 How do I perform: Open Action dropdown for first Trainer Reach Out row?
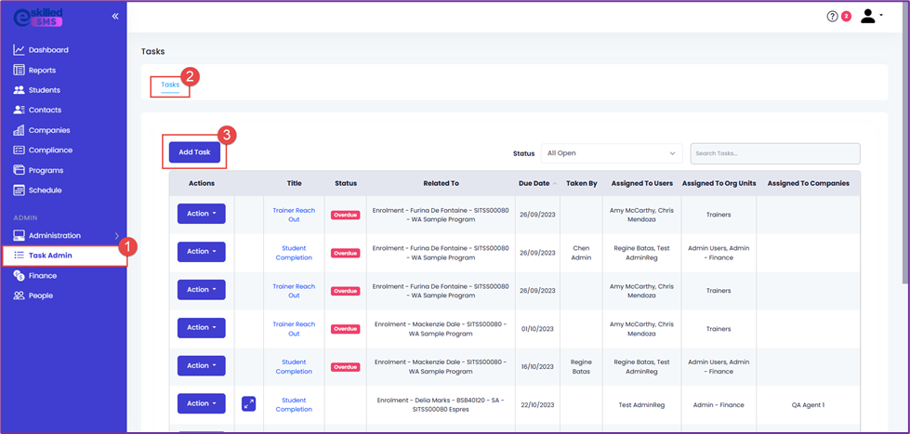(x=202, y=214)
